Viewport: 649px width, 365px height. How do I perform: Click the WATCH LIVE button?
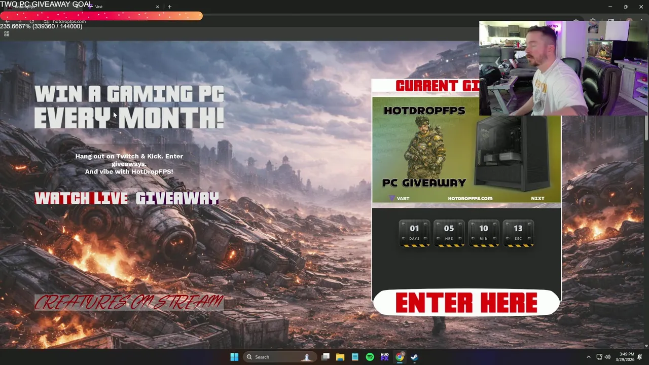(81, 198)
